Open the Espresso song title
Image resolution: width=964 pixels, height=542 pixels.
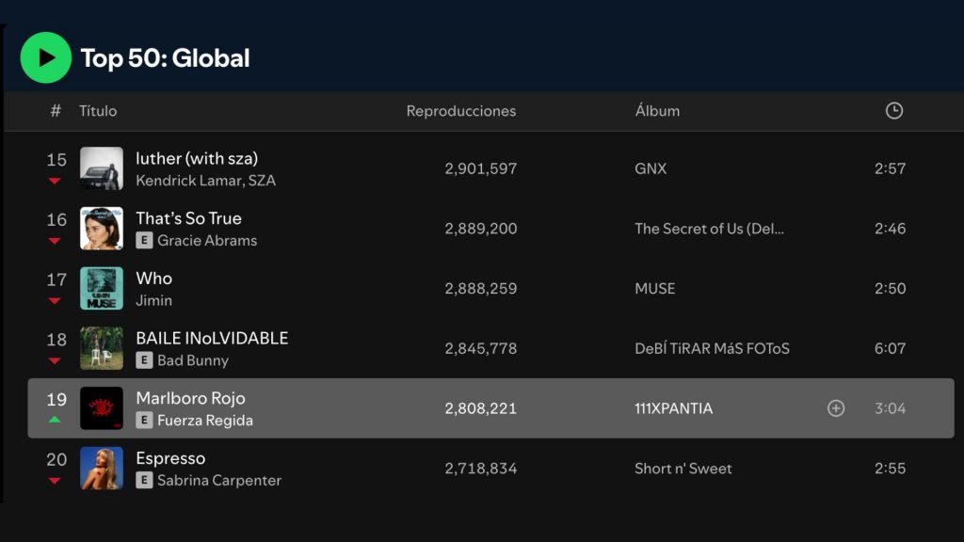[170, 458]
